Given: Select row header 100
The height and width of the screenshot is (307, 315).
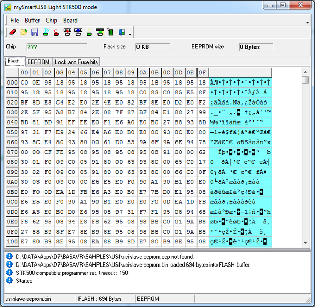Looking at the screenshot, I should (x=12, y=241).
